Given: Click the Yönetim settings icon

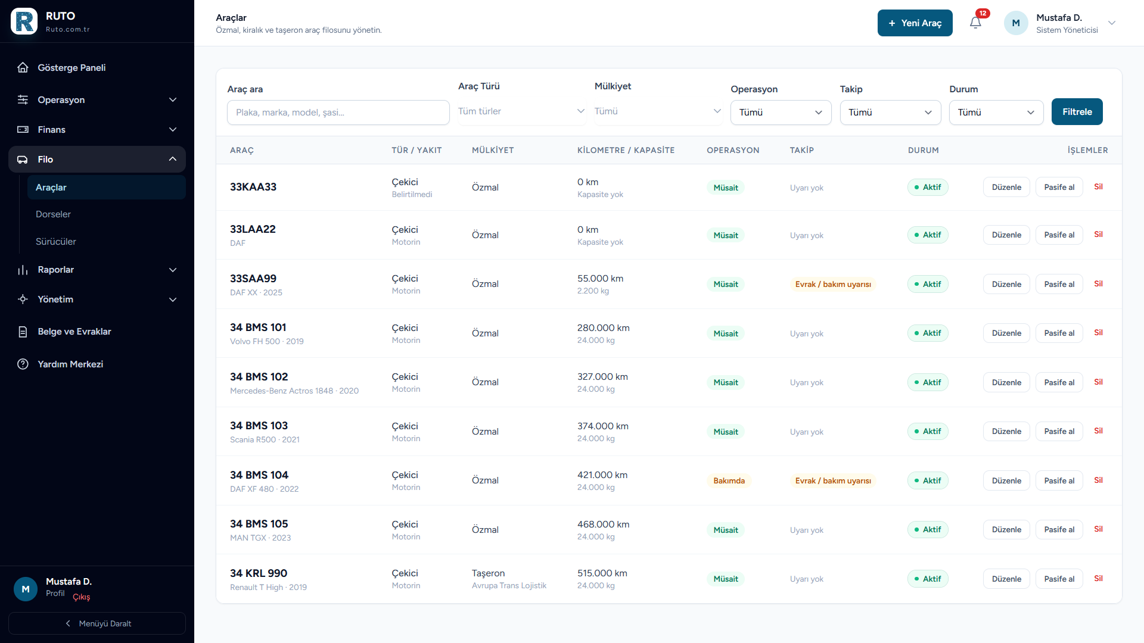Looking at the screenshot, I should tap(23, 299).
